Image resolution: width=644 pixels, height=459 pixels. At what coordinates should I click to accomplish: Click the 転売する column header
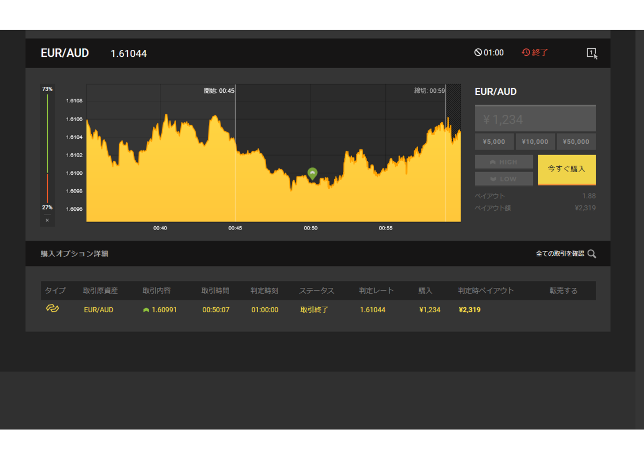tap(563, 291)
